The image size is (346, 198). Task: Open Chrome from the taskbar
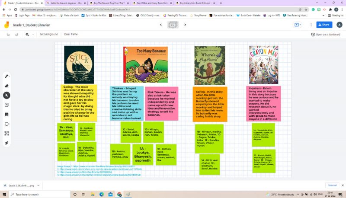[x=119, y=194]
